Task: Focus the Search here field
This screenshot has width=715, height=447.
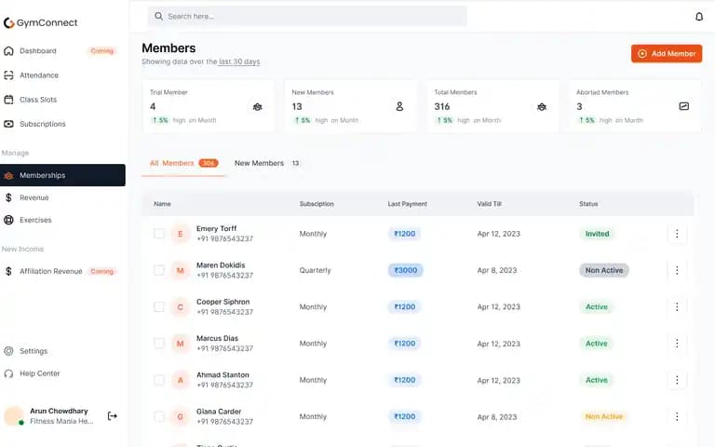Action: [307, 17]
